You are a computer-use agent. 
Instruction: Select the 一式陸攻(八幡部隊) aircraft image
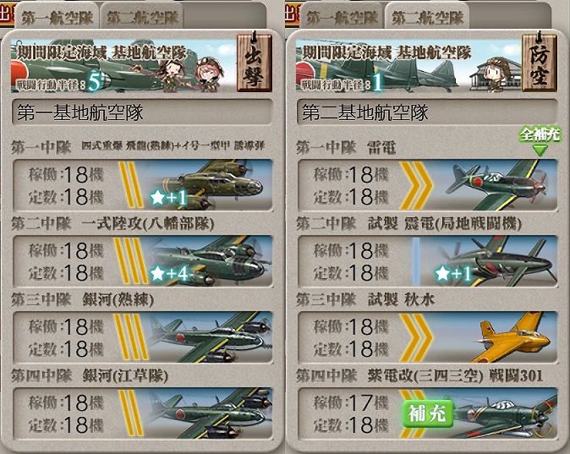click(x=209, y=261)
